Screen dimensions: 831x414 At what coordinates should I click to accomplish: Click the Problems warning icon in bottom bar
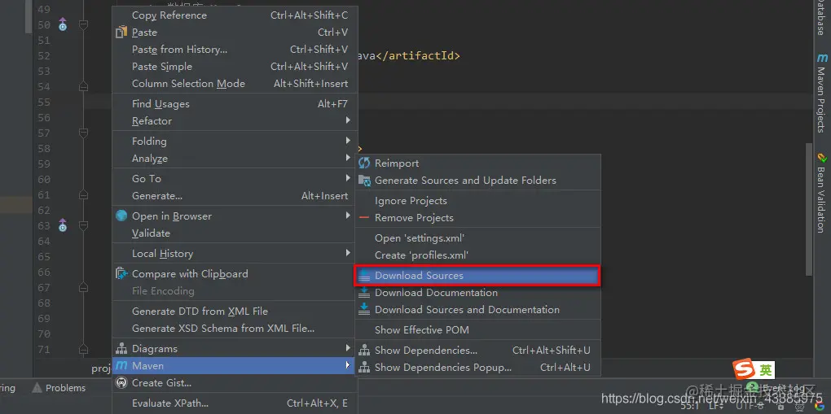coord(37,388)
